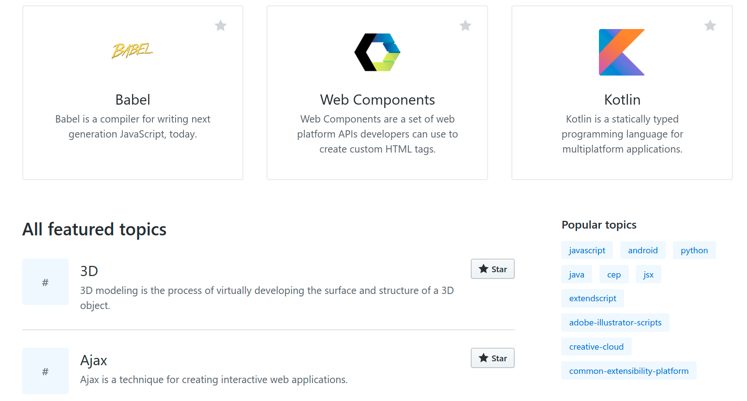This screenshot has width=747, height=401.
Task: Select the common-extensibility-platform topic tag
Action: coord(629,371)
